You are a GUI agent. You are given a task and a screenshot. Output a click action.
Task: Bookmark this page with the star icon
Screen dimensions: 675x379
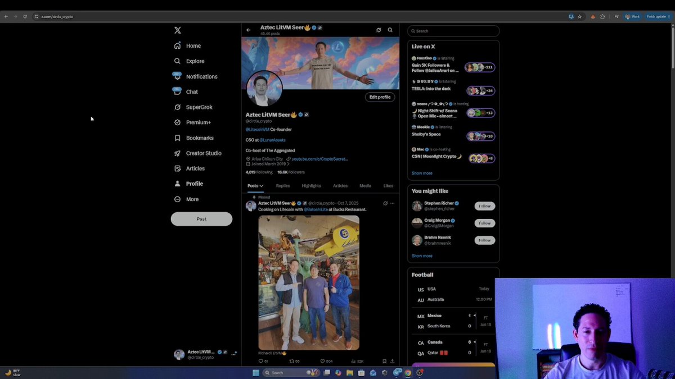point(580,16)
